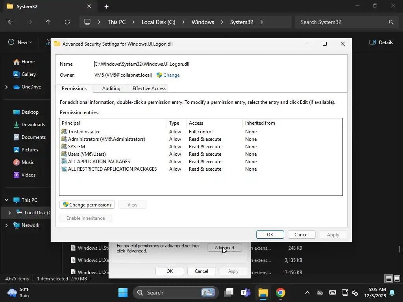This screenshot has width=403, height=302.
Task: Click File Explorer taskbar icon
Action: coord(263,293)
